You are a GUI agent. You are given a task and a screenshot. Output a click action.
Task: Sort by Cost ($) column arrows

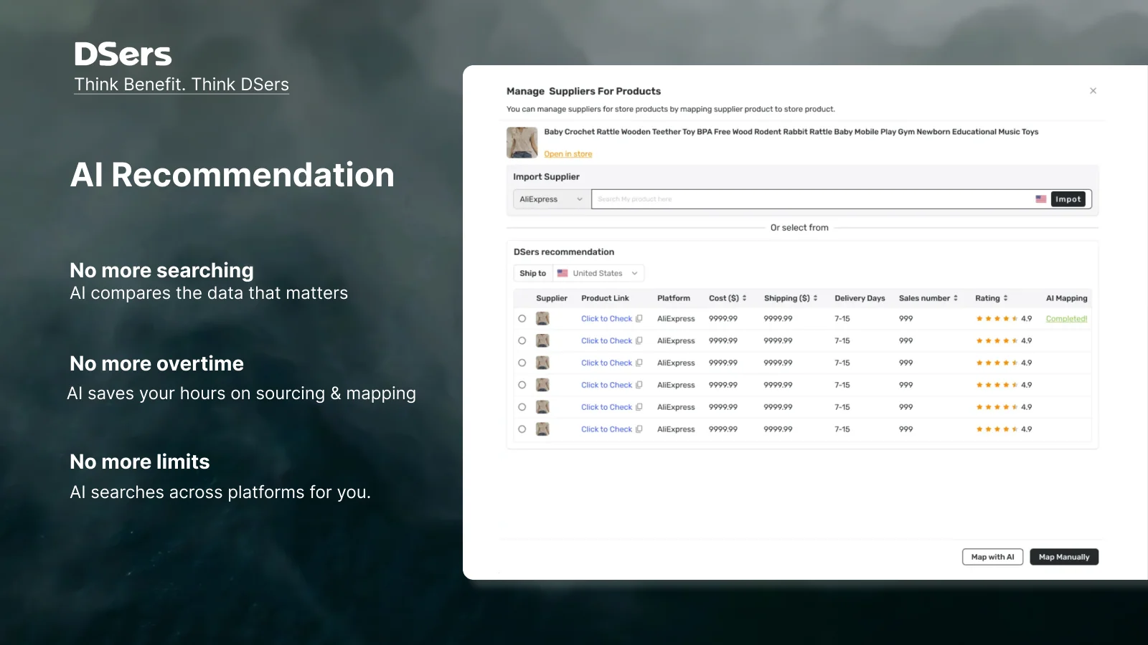(744, 298)
